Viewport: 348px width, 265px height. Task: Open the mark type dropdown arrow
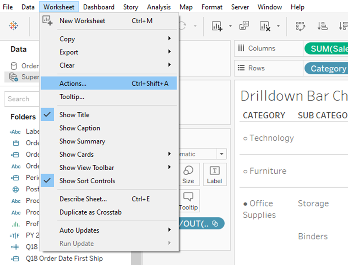click(221, 154)
